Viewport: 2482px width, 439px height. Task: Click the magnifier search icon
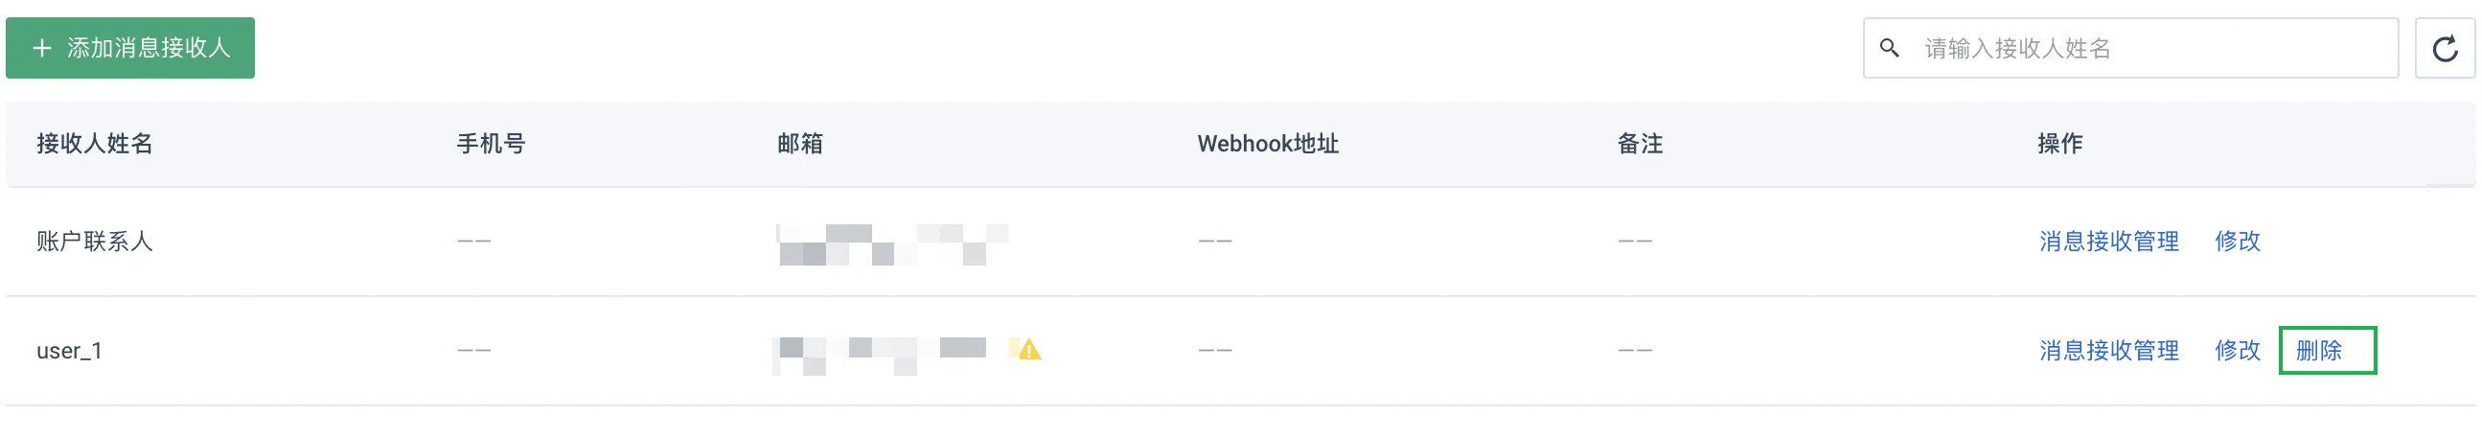(x=1890, y=48)
